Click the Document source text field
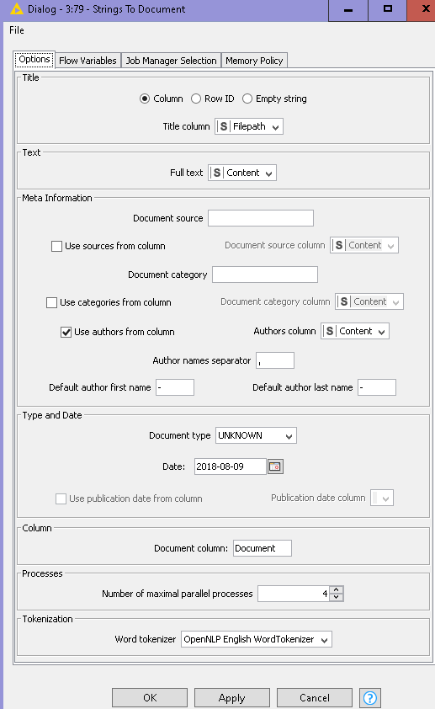The height and width of the screenshot is (709, 435). (x=261, y=218)
